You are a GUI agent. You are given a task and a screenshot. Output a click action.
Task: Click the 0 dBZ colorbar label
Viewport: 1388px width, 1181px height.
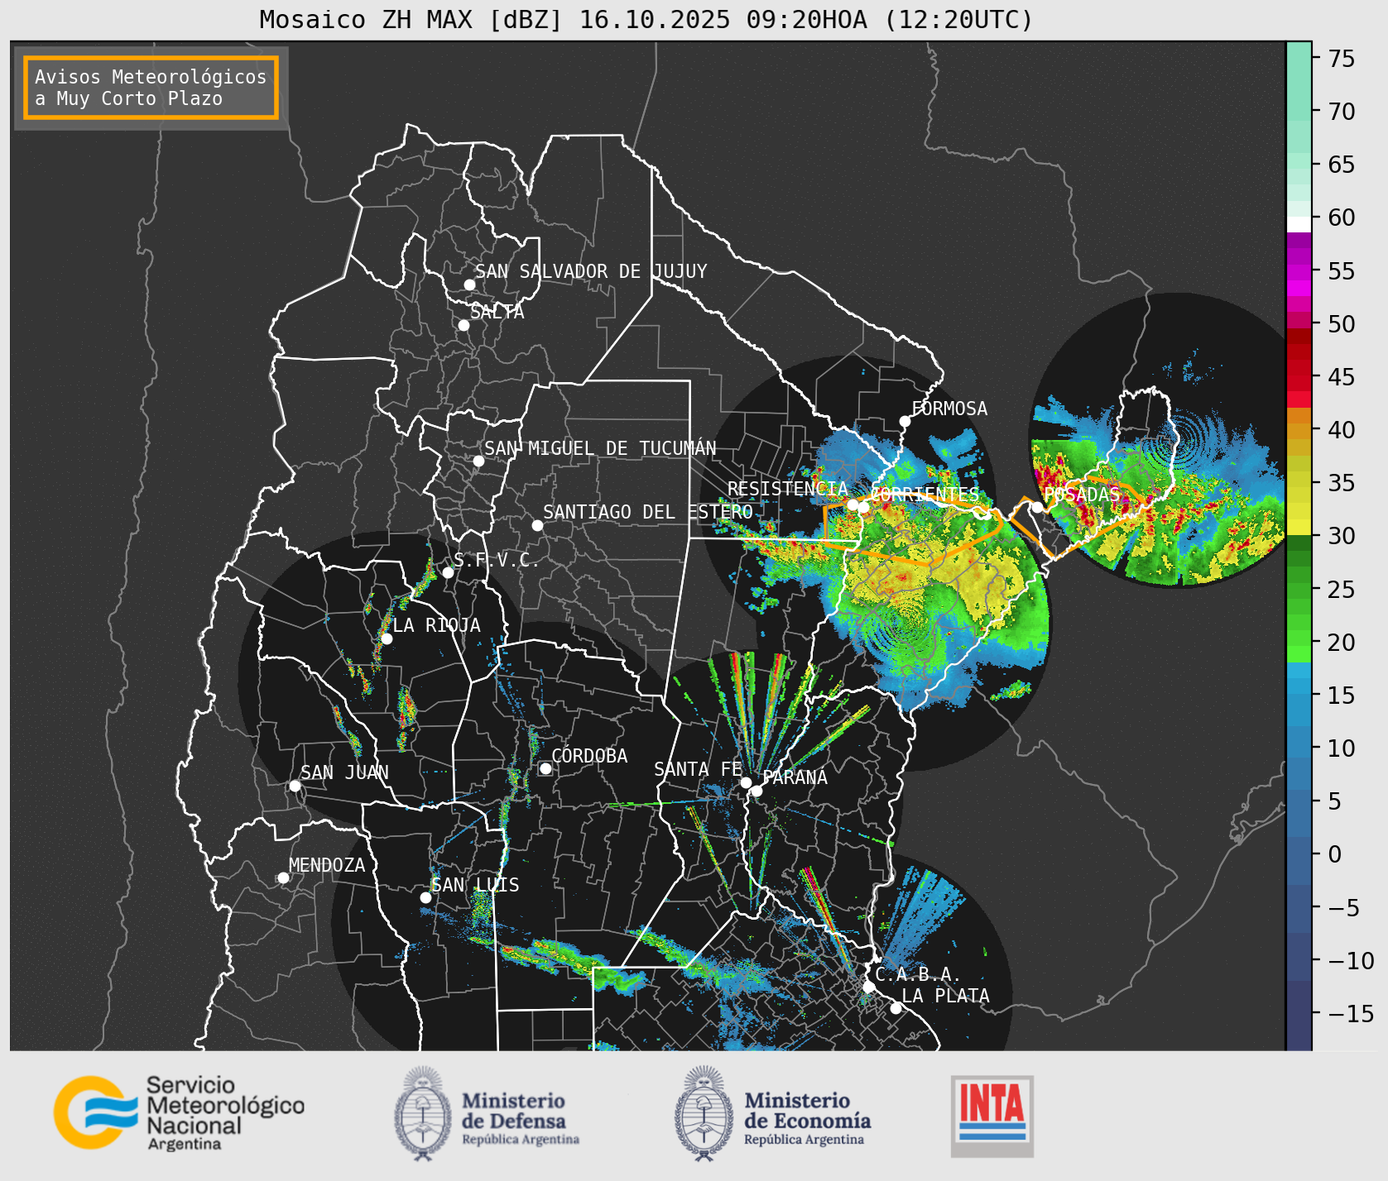tap(1334, 854)
